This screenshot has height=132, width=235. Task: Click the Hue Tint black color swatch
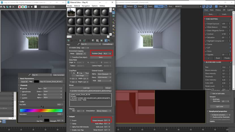46,120
